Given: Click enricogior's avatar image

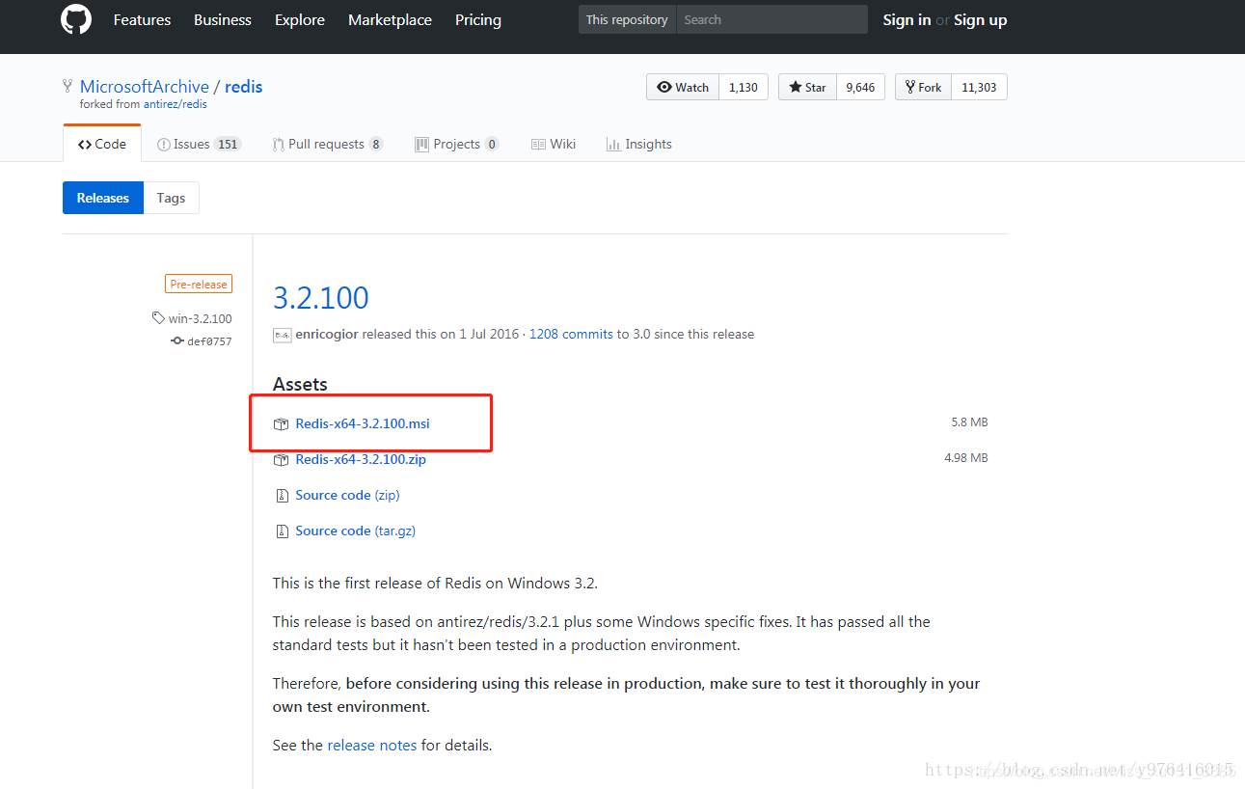Looking at the screenshot, I should click(x=282, y=335).
